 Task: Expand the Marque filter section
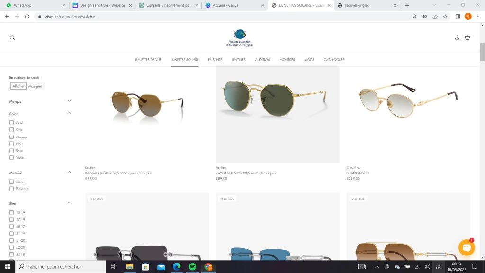(x=69, y=101)
